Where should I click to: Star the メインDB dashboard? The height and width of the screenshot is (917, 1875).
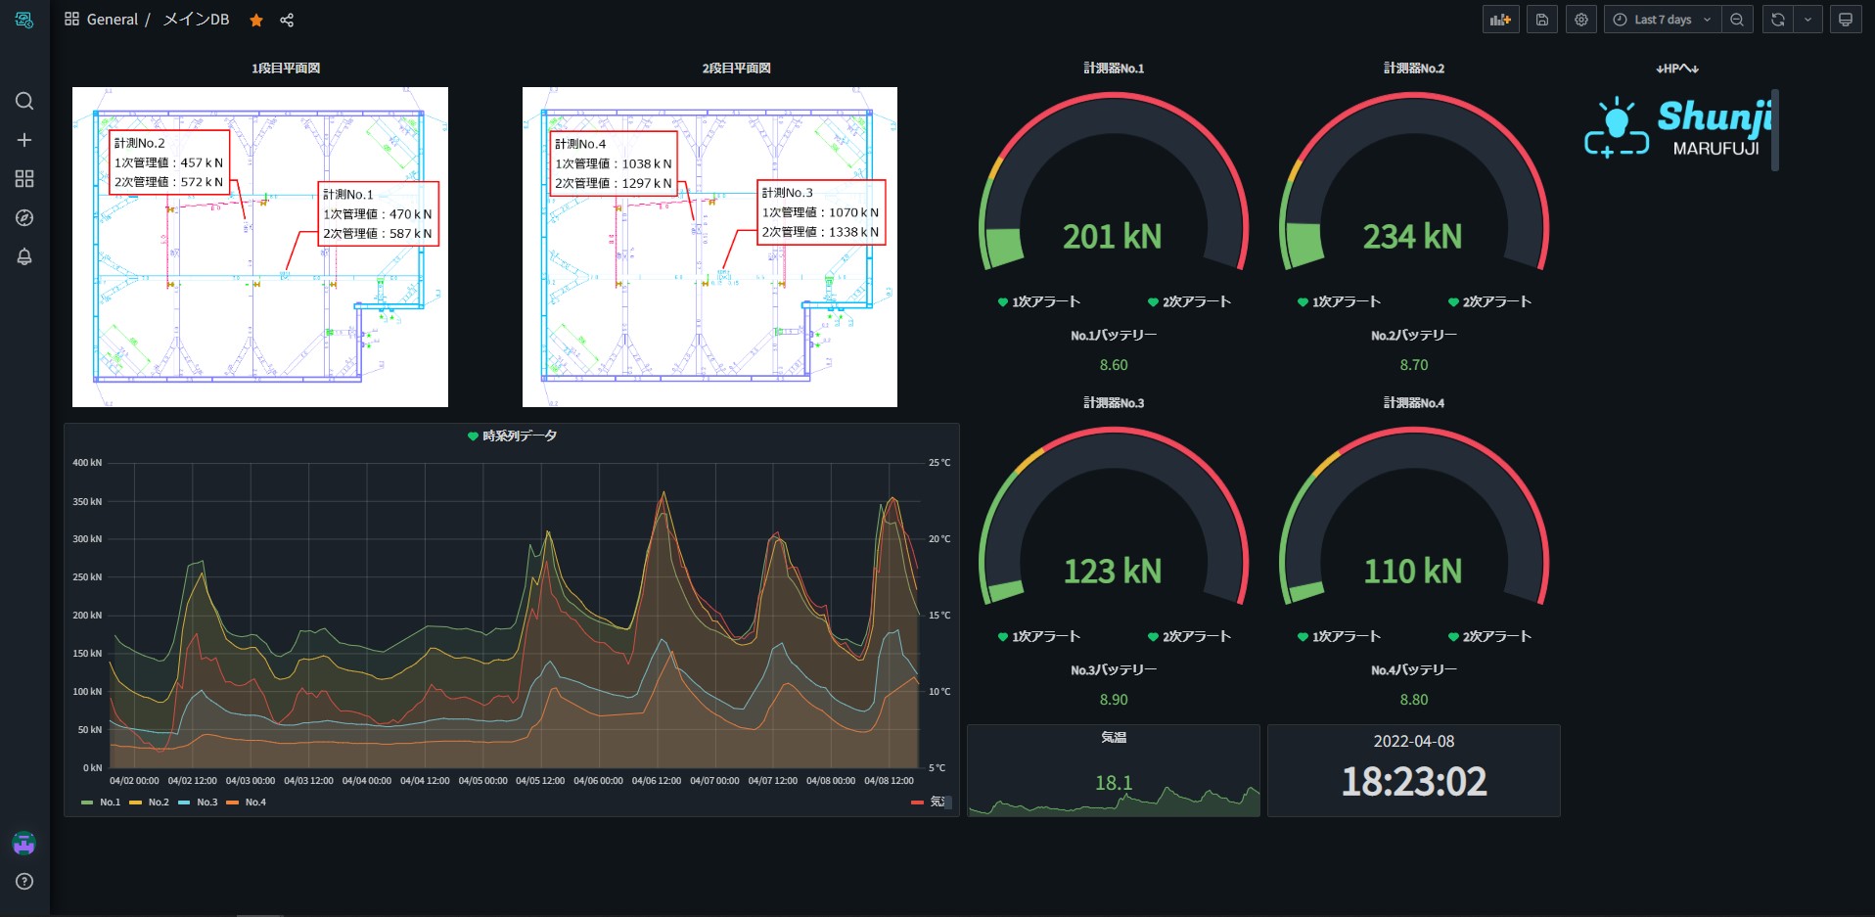click(x=256, y=20)
